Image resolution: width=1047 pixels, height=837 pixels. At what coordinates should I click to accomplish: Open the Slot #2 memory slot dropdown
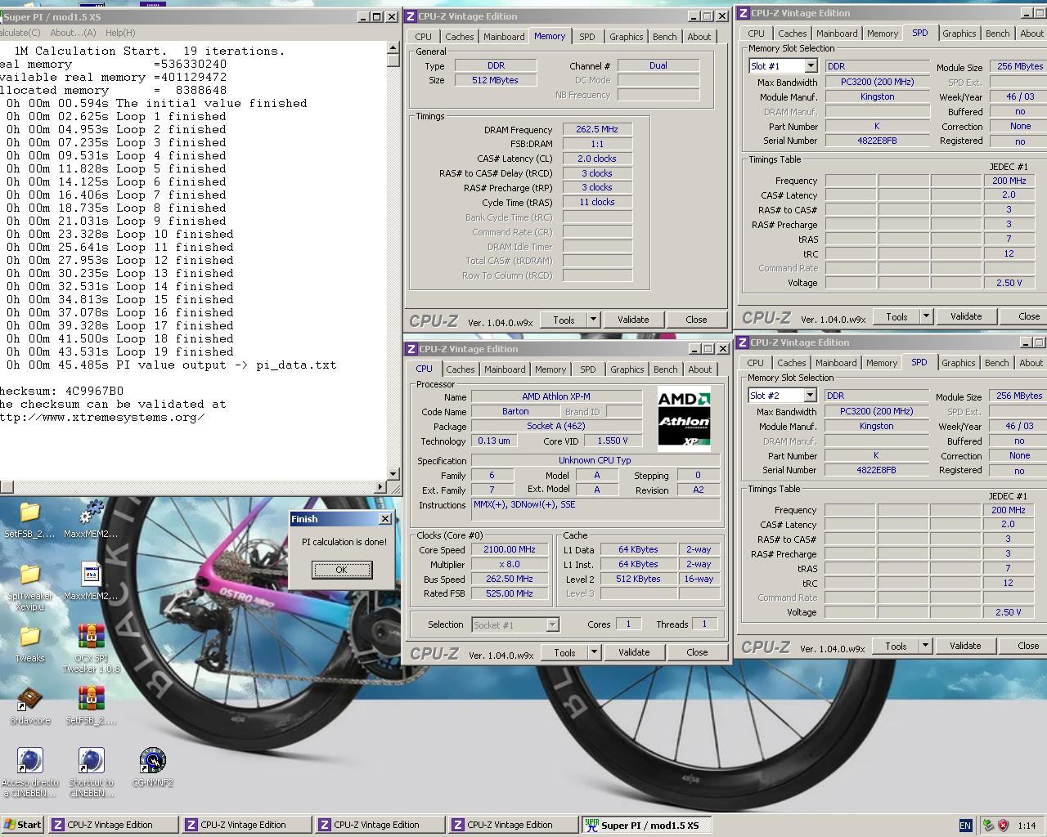[809, 396]
